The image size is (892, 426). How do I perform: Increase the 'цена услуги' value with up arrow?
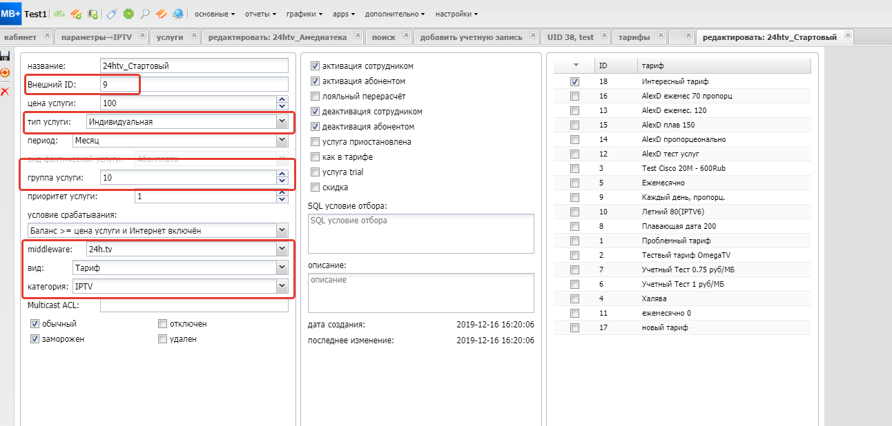pos(281,99)
